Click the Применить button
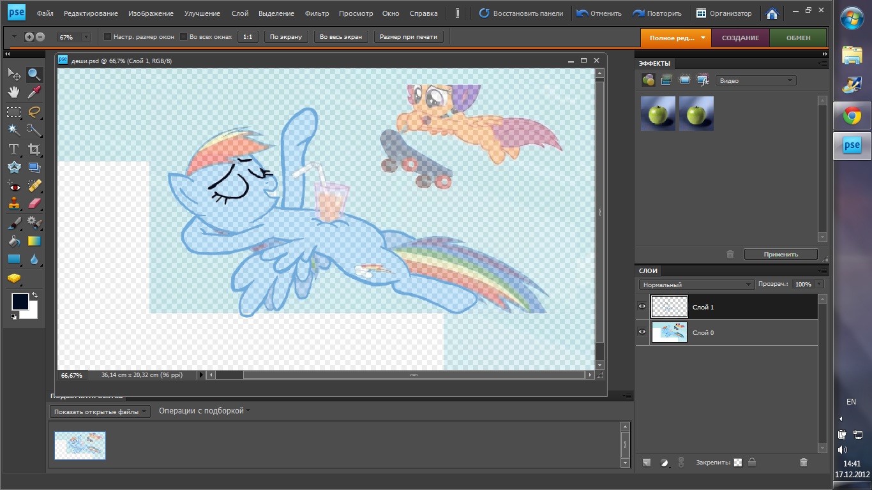 click(781, 254)
